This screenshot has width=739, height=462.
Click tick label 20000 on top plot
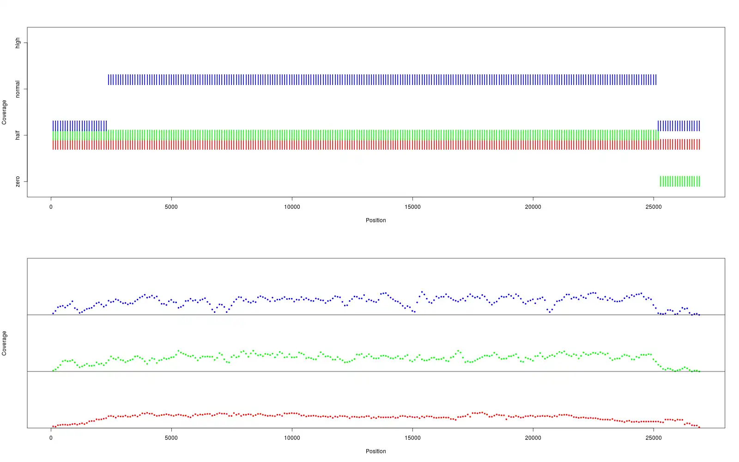[533, 207]
